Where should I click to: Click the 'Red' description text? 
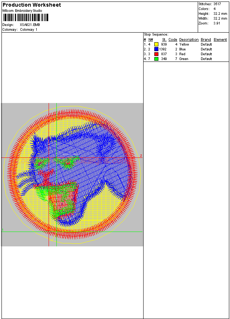pos(182,54)
